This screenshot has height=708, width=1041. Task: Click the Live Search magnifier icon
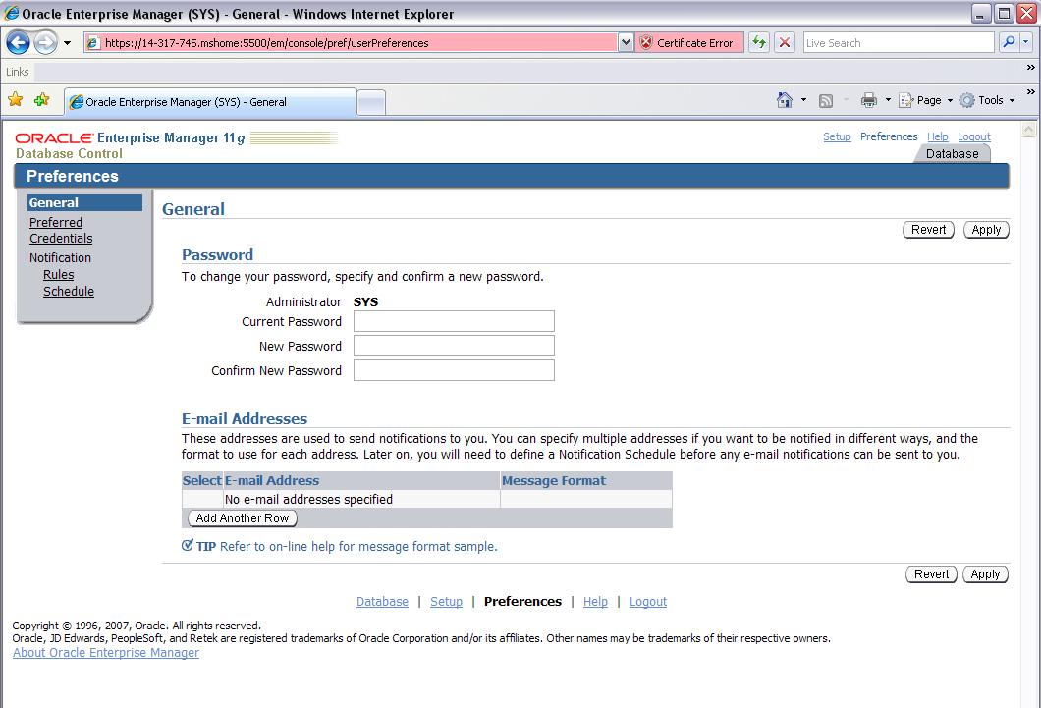[x=1009, y=43]
